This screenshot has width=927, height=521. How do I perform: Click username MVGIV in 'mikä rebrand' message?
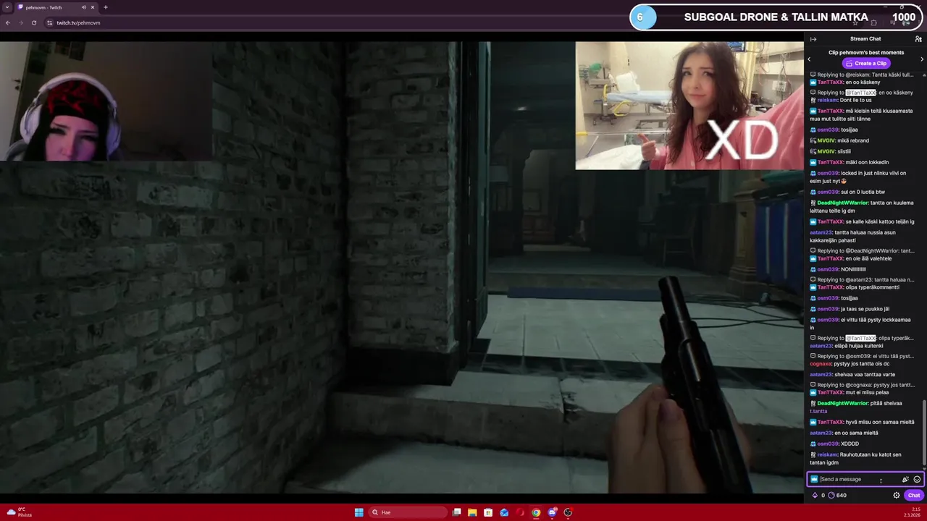pyautogui.click(x=826, y=140)
